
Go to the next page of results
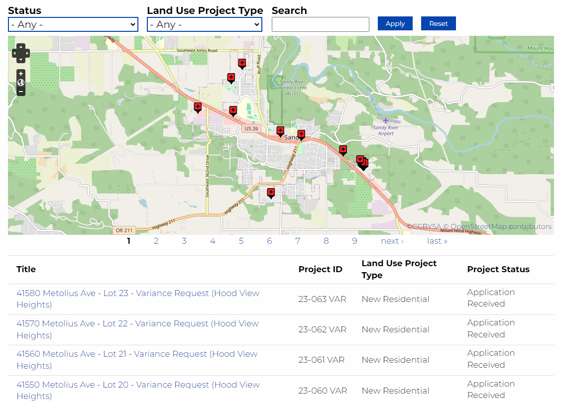tap(392, 241)
